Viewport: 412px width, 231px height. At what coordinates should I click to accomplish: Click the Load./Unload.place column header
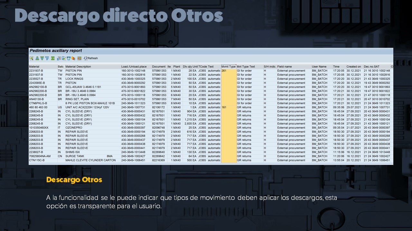click(x=134, y=67)
